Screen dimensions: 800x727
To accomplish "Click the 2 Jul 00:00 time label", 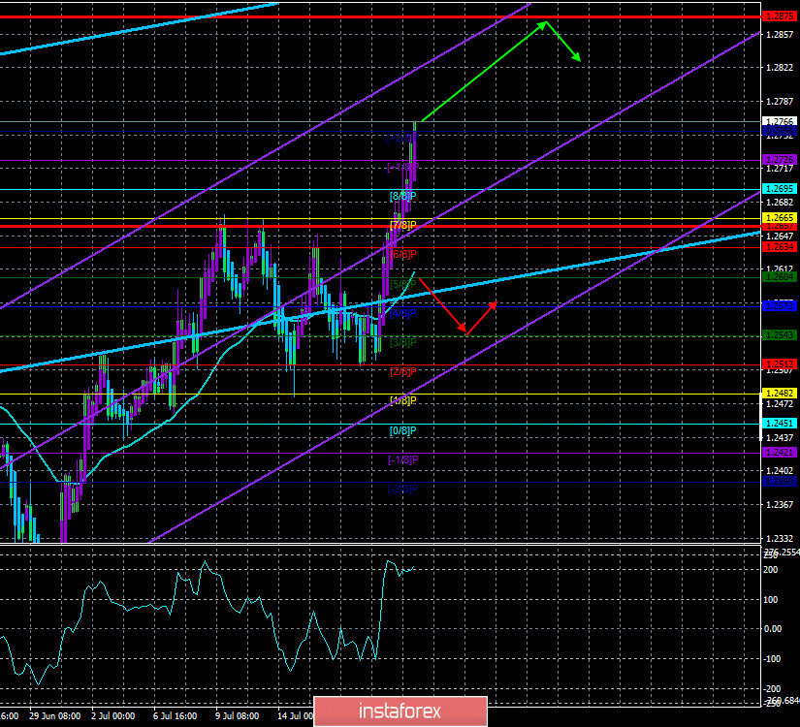I will [x=115, y=716].
